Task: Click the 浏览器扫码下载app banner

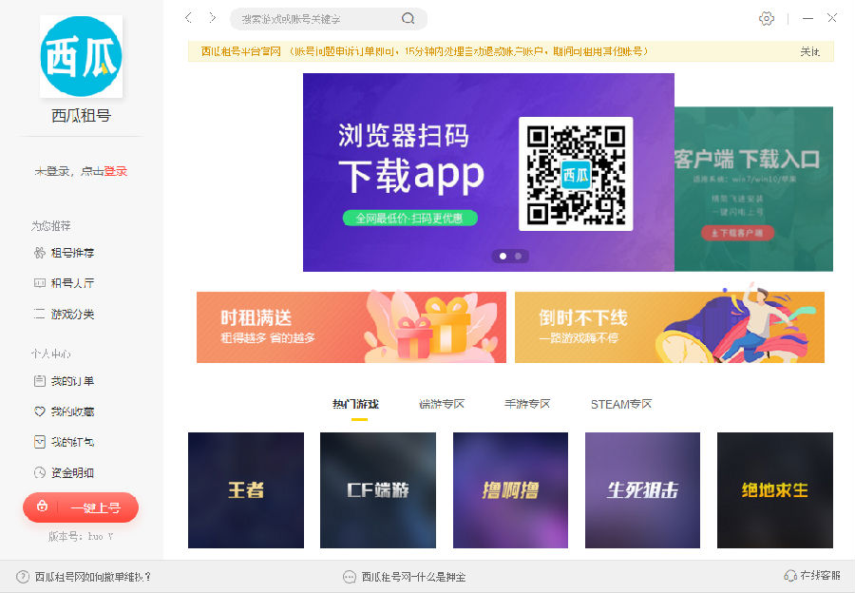Action: coord(488,172)
